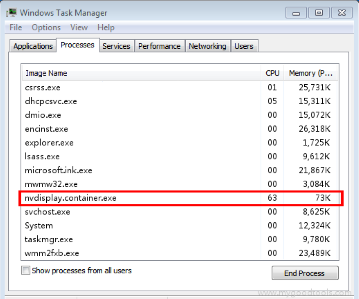This screenshot has height=299, width=359.
Task: Open the Performance tab
Action: (159, 46)
